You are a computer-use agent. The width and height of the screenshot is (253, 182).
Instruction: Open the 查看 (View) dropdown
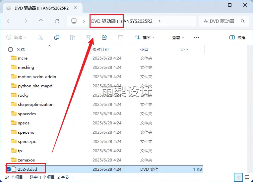[x=174, y=37]
